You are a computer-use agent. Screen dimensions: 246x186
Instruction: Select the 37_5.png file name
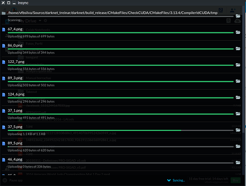coord(15,127)
